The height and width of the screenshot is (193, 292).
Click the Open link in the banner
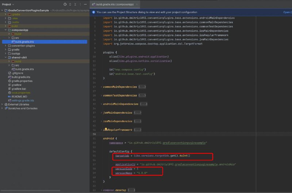point(287,12)
